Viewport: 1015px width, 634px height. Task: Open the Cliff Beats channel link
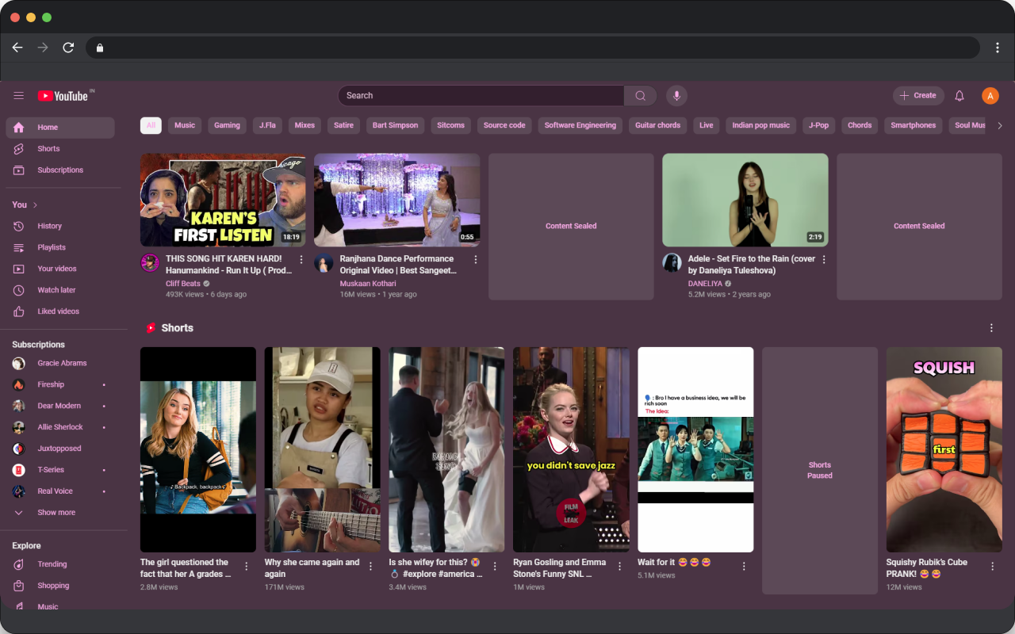point(182,284)
